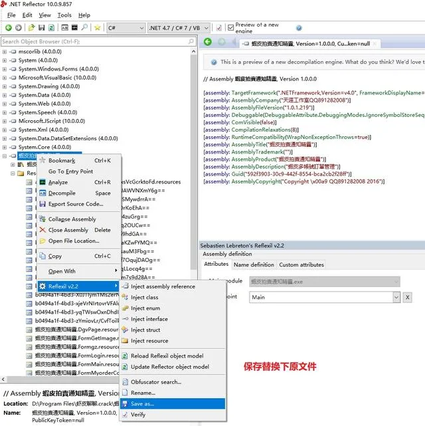This screenshot has width=425, height=426.
Task: Select Reflexil v2.2 submenu item
Action: tap(79, 286)
